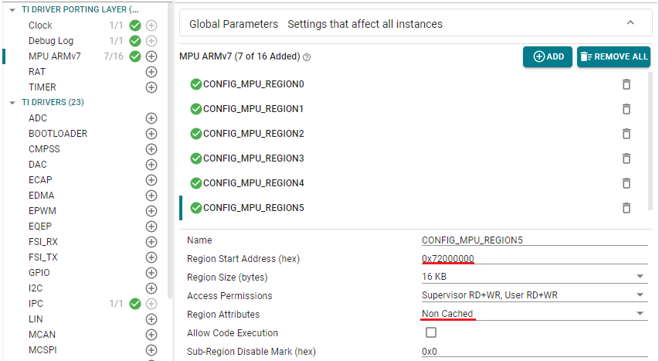
Task: Collapse TI DRIVERS tree group
Action: [12, 103]
